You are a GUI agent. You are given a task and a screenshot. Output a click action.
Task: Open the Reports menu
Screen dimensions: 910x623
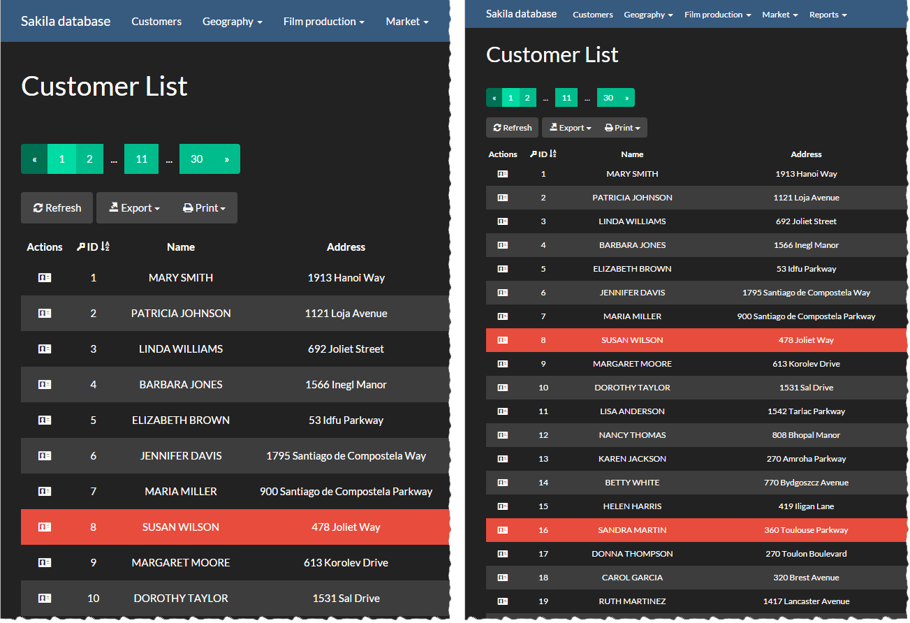click(828, 14)
